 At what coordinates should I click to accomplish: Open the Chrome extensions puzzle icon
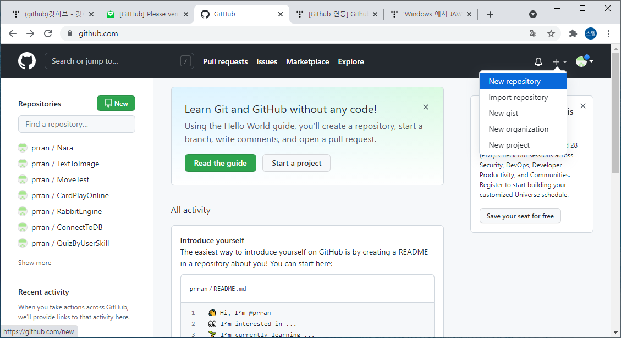(x=573, y=33)
